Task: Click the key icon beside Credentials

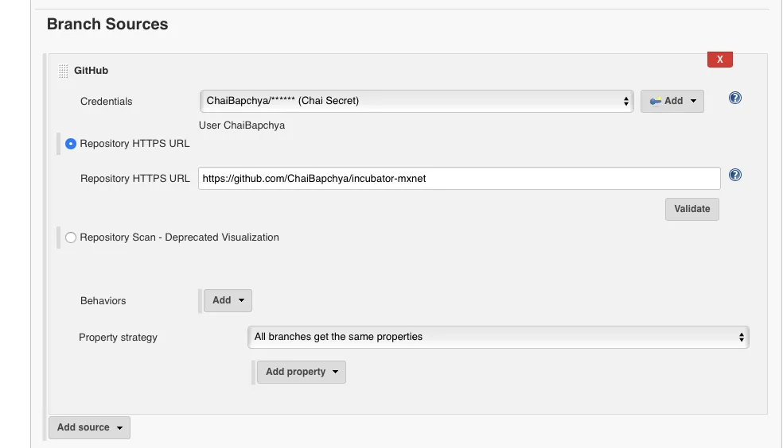Action: [x=656, y=102]
